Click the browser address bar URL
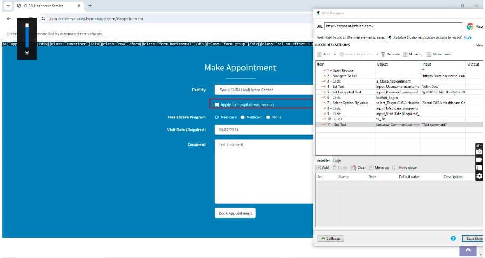485x258 pixels. (96, 19)
